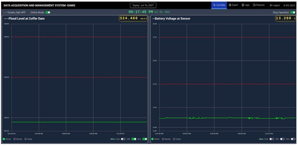
Task: Enable Siren alert for Battery Voltage
Action: [x=293, y=139]
